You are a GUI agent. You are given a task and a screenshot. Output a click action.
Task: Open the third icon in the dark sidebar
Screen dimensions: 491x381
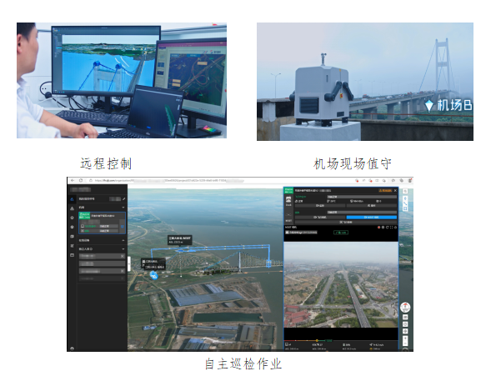click(72, 218)
